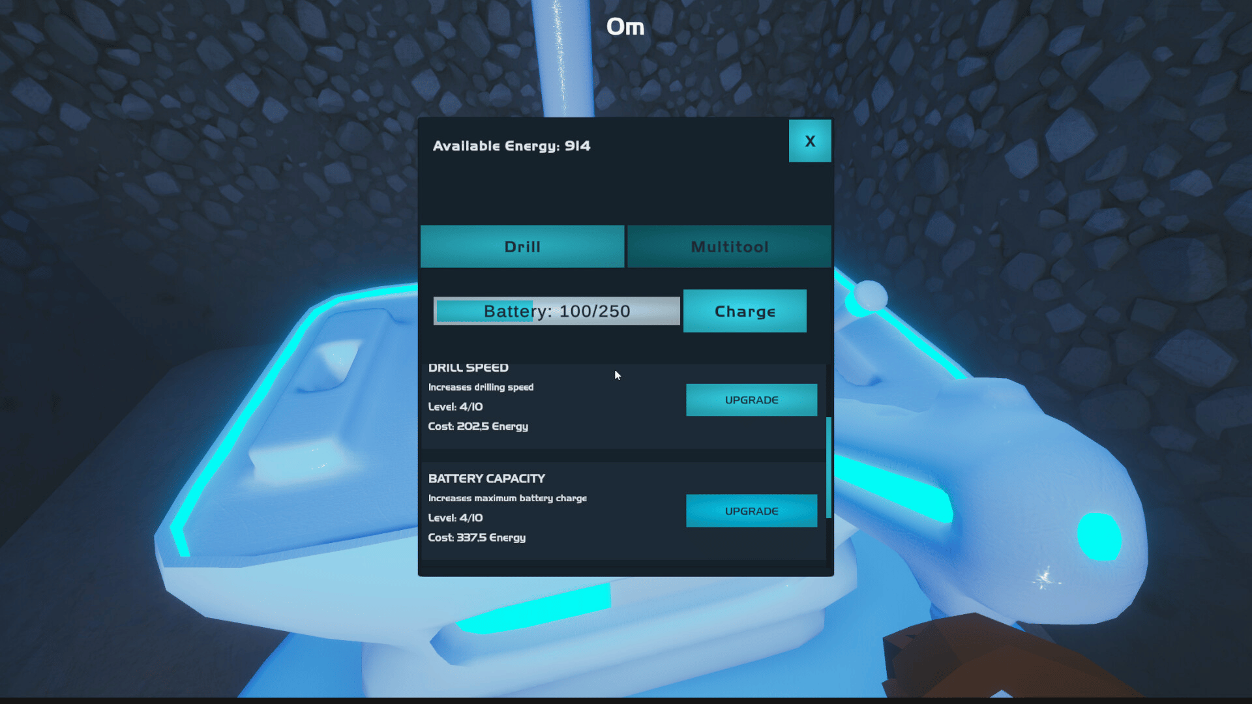Image resolution: width=1252 pixels, height=704 pixels.
Task: Upgrade the Drill Speed stat
Action: (x=751, y=400)
